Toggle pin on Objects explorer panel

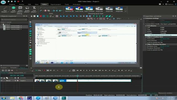coord(24,16)
